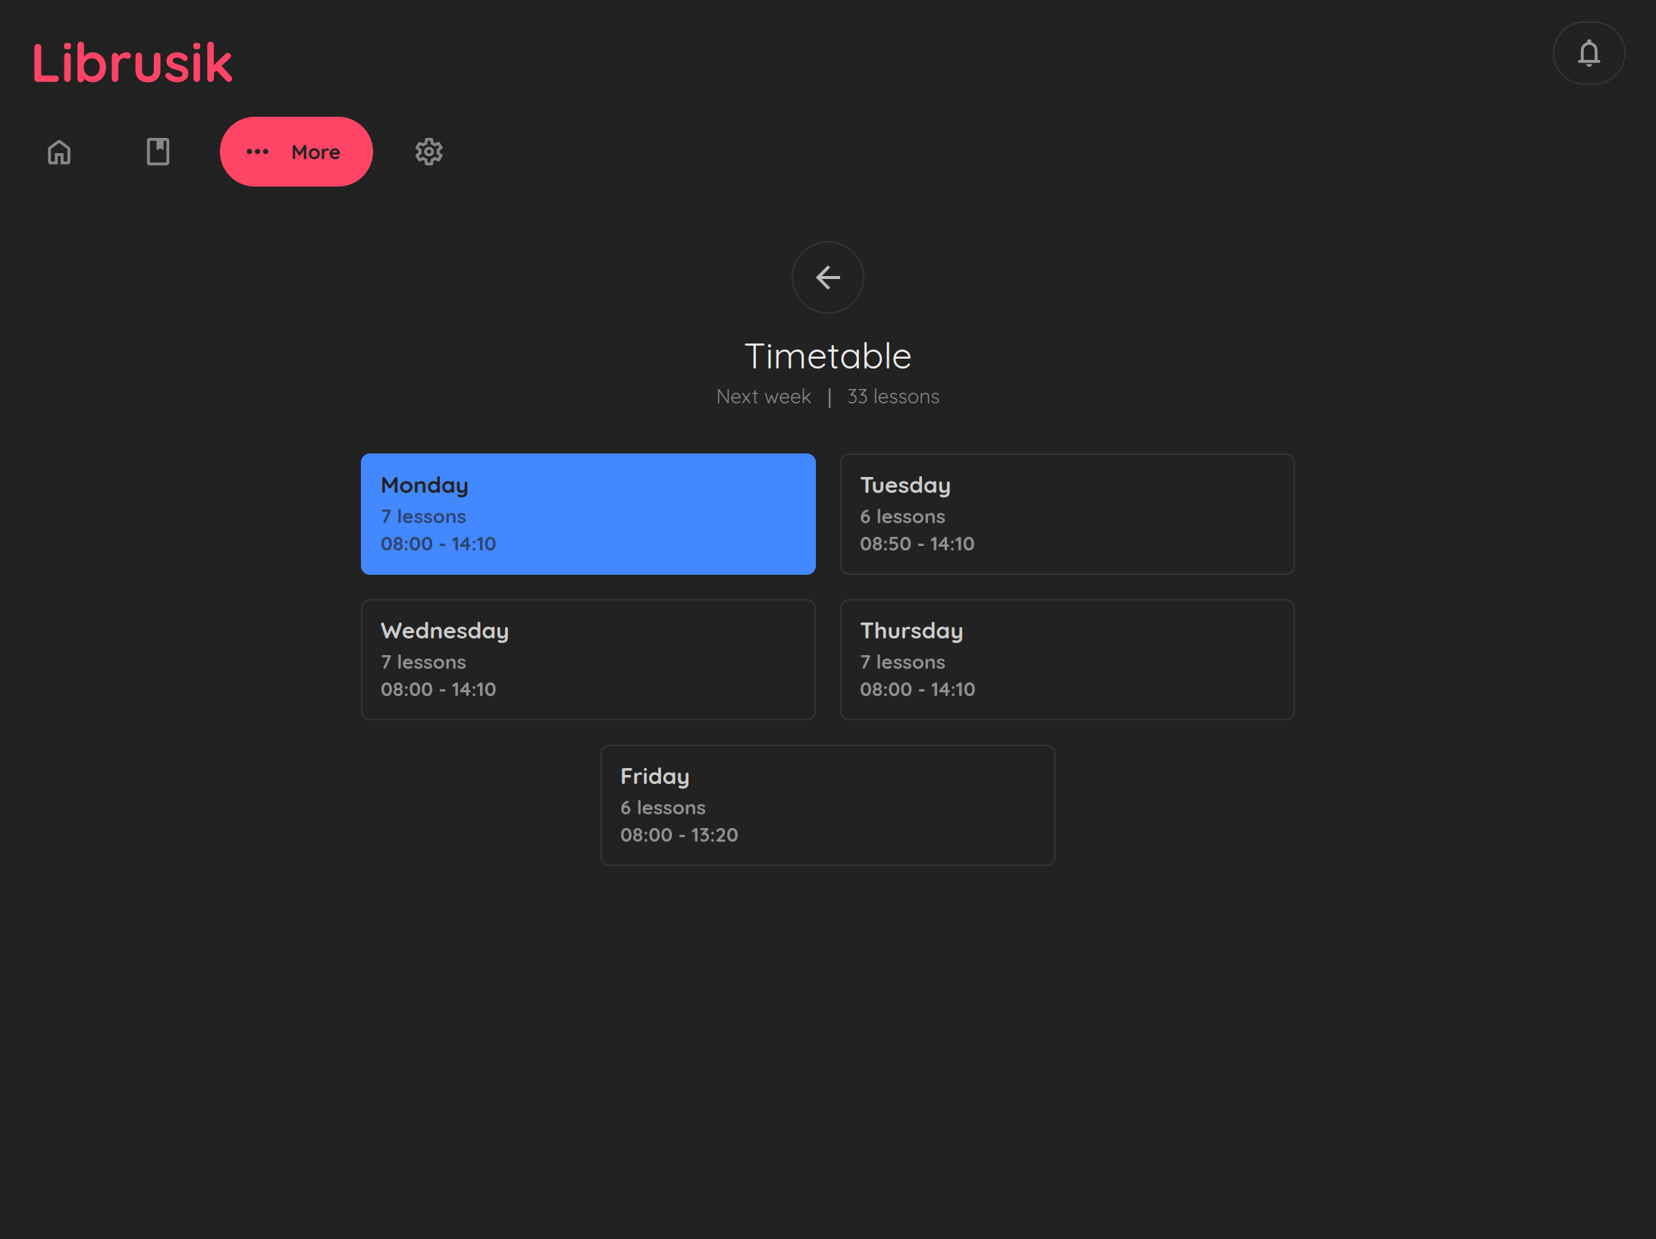Click Monday's 08:00 - 14:10 time
The height and width of the screenshot is (1239, 1656).
(x=438, y=544)
